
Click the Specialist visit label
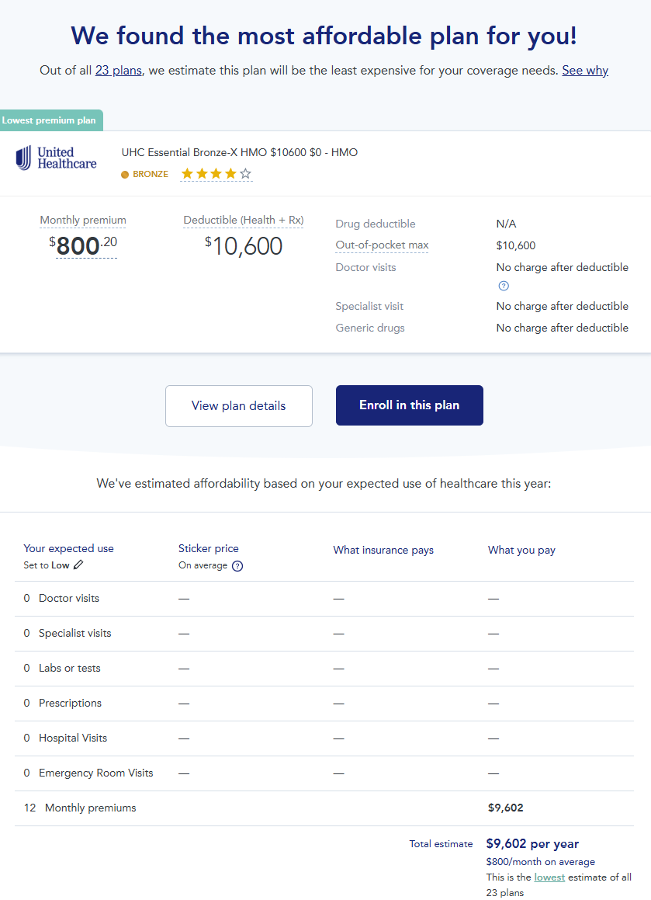(369, 307)
